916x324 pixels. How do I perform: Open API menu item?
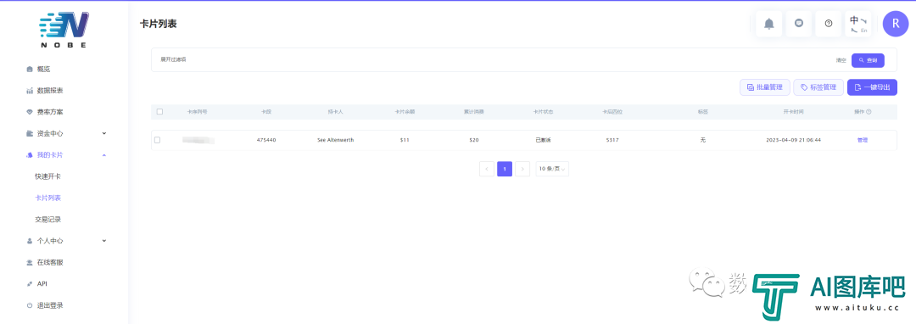pyautogui.click(x=42, y=284)
